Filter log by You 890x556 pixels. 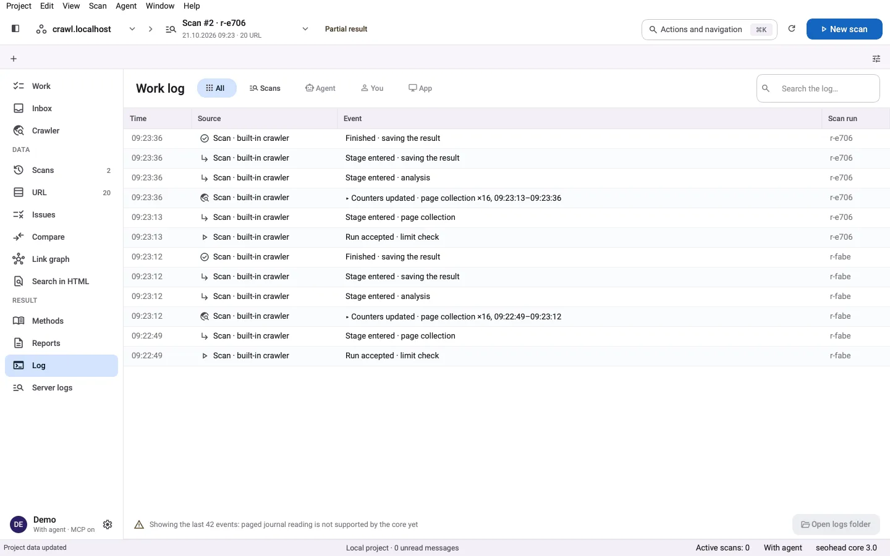click(x=372, y=88)
